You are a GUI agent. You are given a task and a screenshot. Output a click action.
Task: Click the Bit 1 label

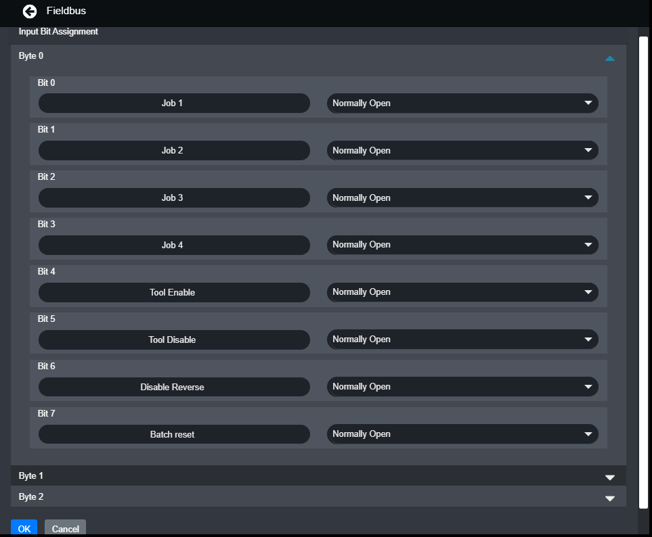click(x=46, y=129)
